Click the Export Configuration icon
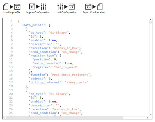The height and width of the screenshot is (122, 155). (x=94, y=7)
